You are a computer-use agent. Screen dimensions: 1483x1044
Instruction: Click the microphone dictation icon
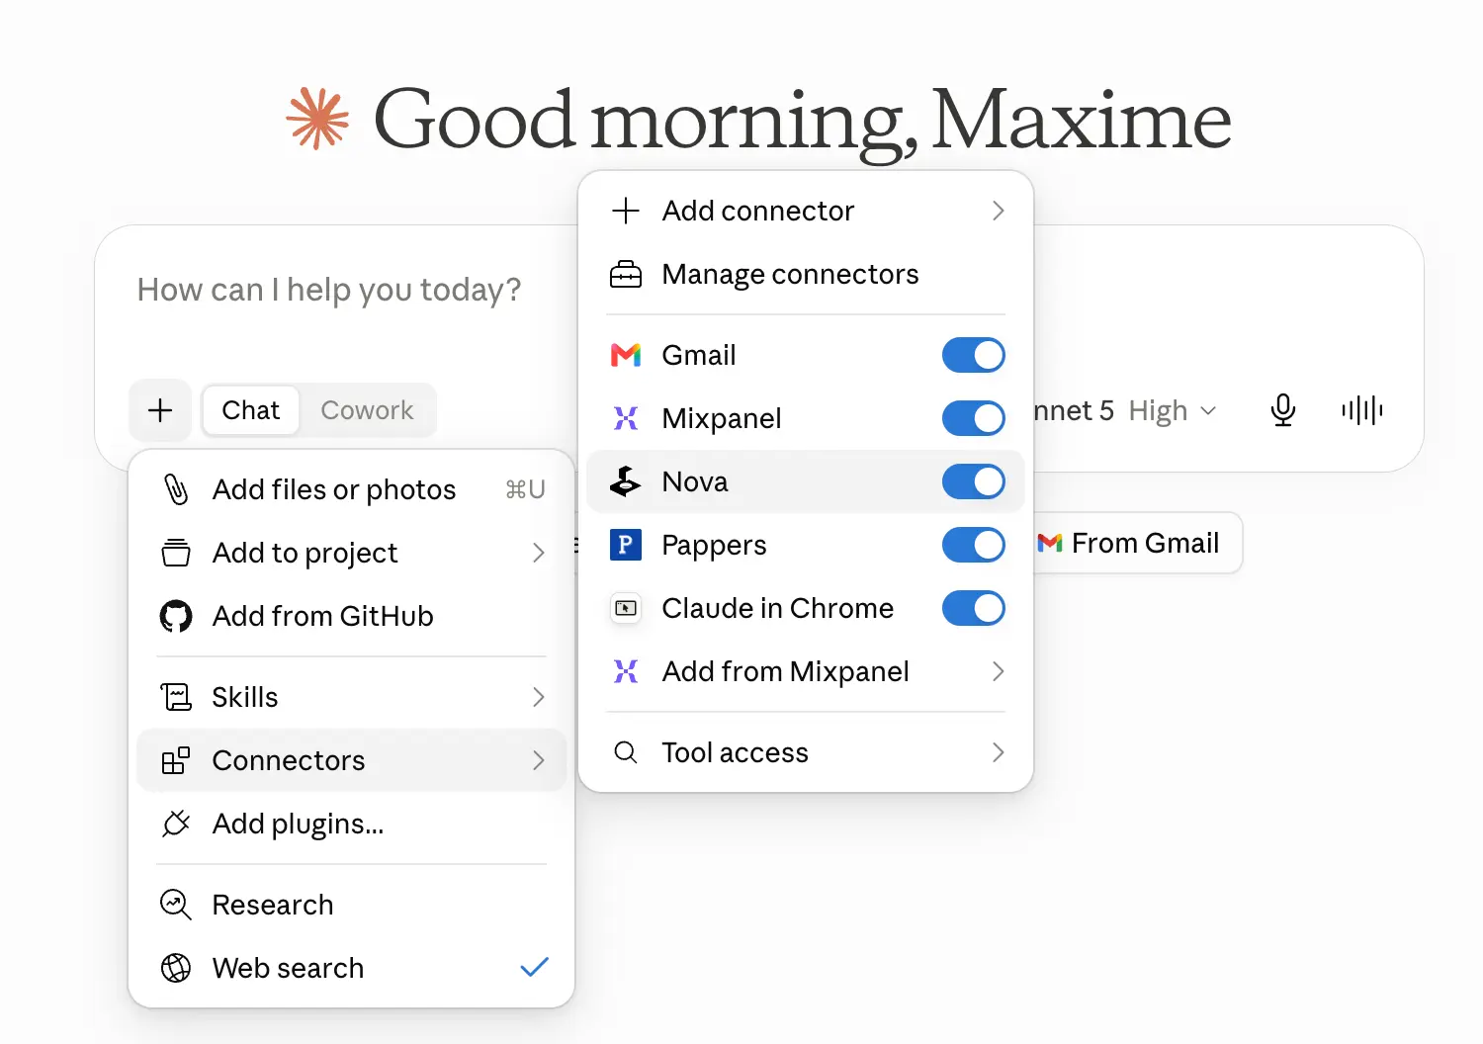(1283, 410)
